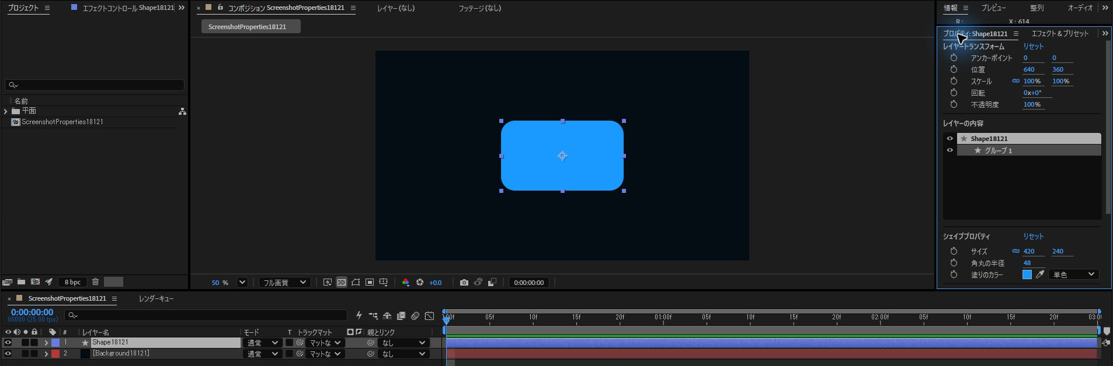Click the frame blending enable icon in timeline

401,316
